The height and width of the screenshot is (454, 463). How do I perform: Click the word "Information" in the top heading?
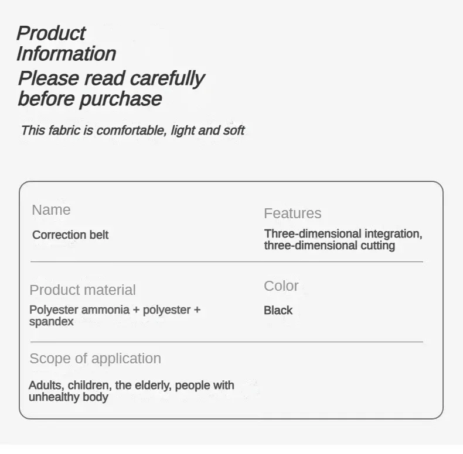click(66, 54)
